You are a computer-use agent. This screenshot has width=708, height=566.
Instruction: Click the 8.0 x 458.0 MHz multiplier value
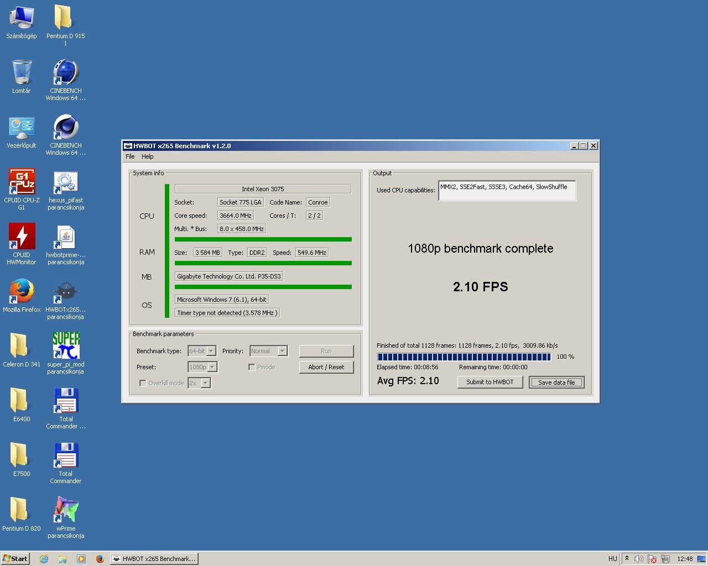242,229
